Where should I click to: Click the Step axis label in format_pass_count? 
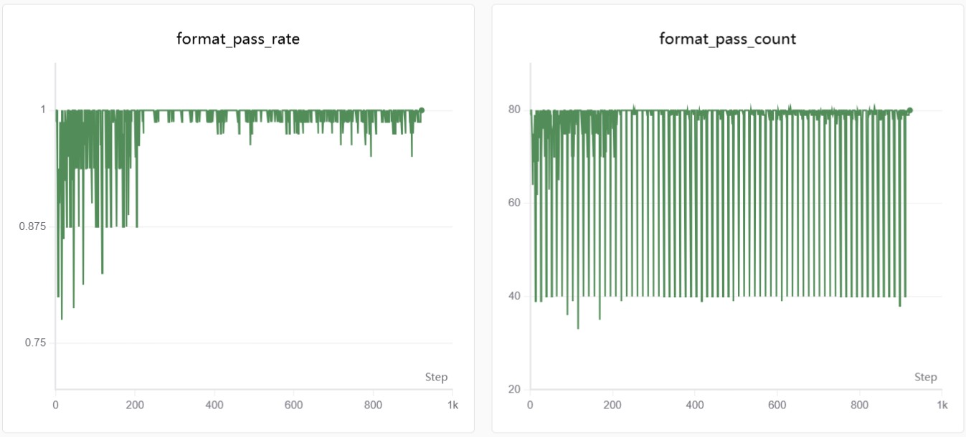925,378
